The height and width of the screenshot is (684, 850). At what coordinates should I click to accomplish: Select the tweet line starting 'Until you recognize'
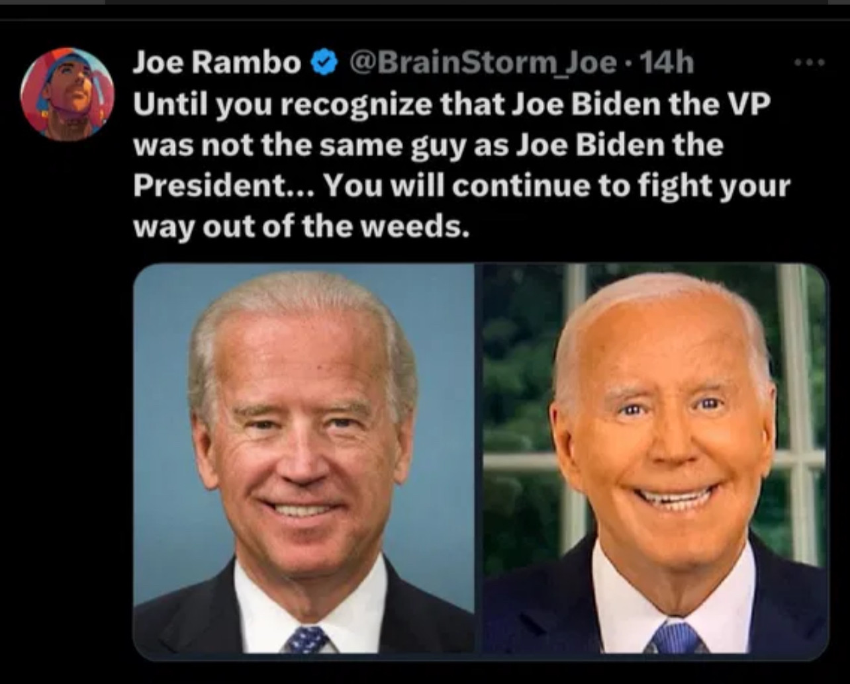pos(452,105)
